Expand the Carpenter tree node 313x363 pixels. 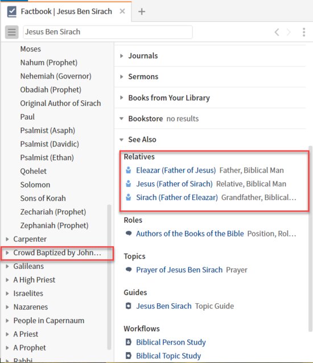pyautogui.click(x=7, y=239)
